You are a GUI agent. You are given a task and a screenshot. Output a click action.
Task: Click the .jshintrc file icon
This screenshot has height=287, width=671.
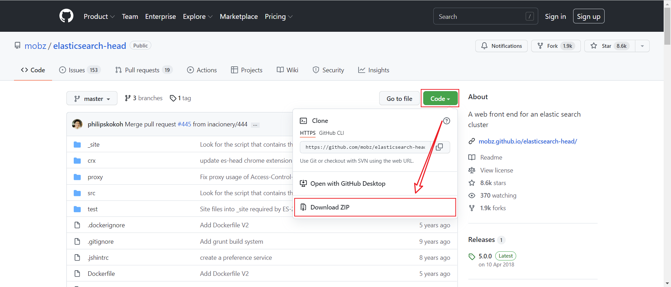[77, 258]
